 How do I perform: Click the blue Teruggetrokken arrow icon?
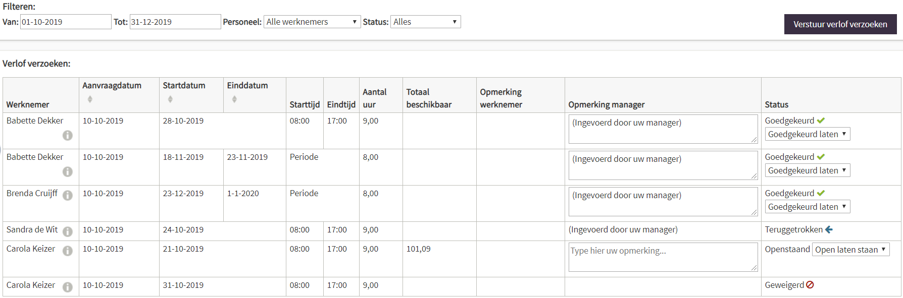tap(829, 229)
